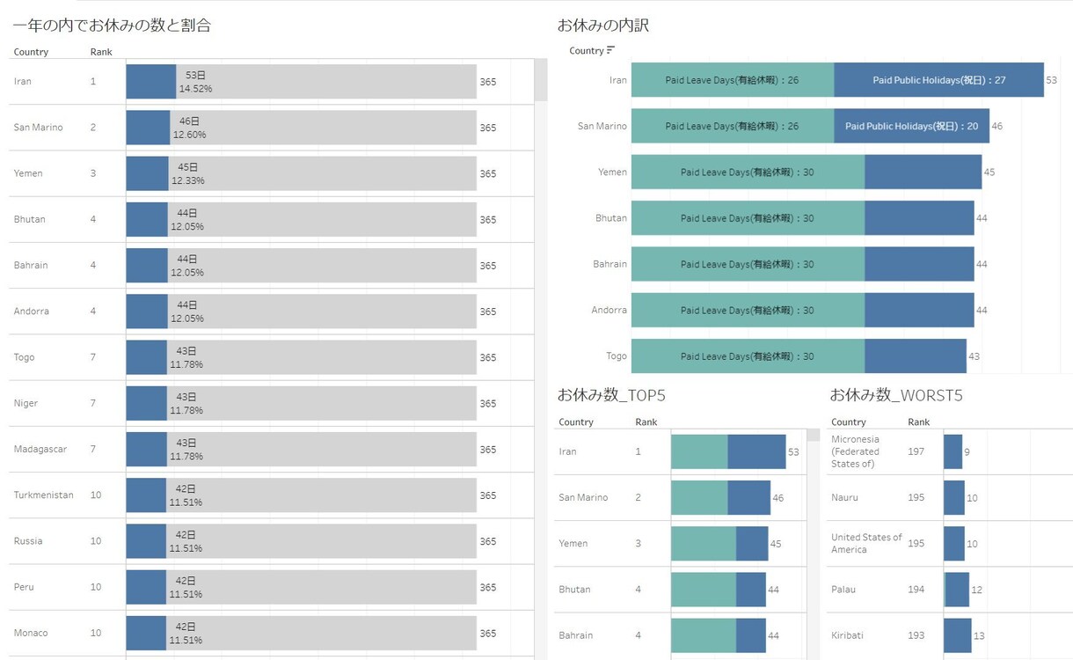Click Bhutan's teal bar in TOP5
Screen dimensions: 1073x660
tap(704, 590)
